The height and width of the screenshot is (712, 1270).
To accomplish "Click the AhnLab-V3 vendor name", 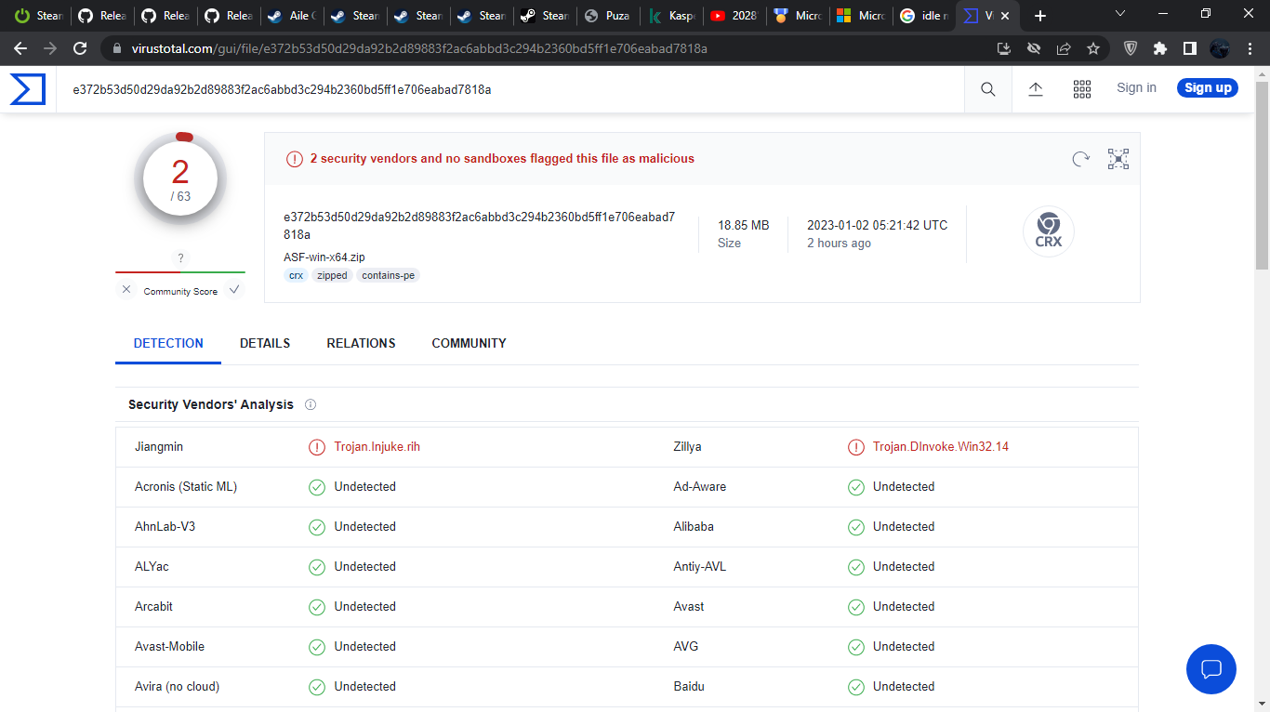I will point(165,527).
